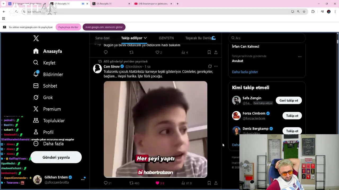Click Daha fazla göster under trends

245,72
